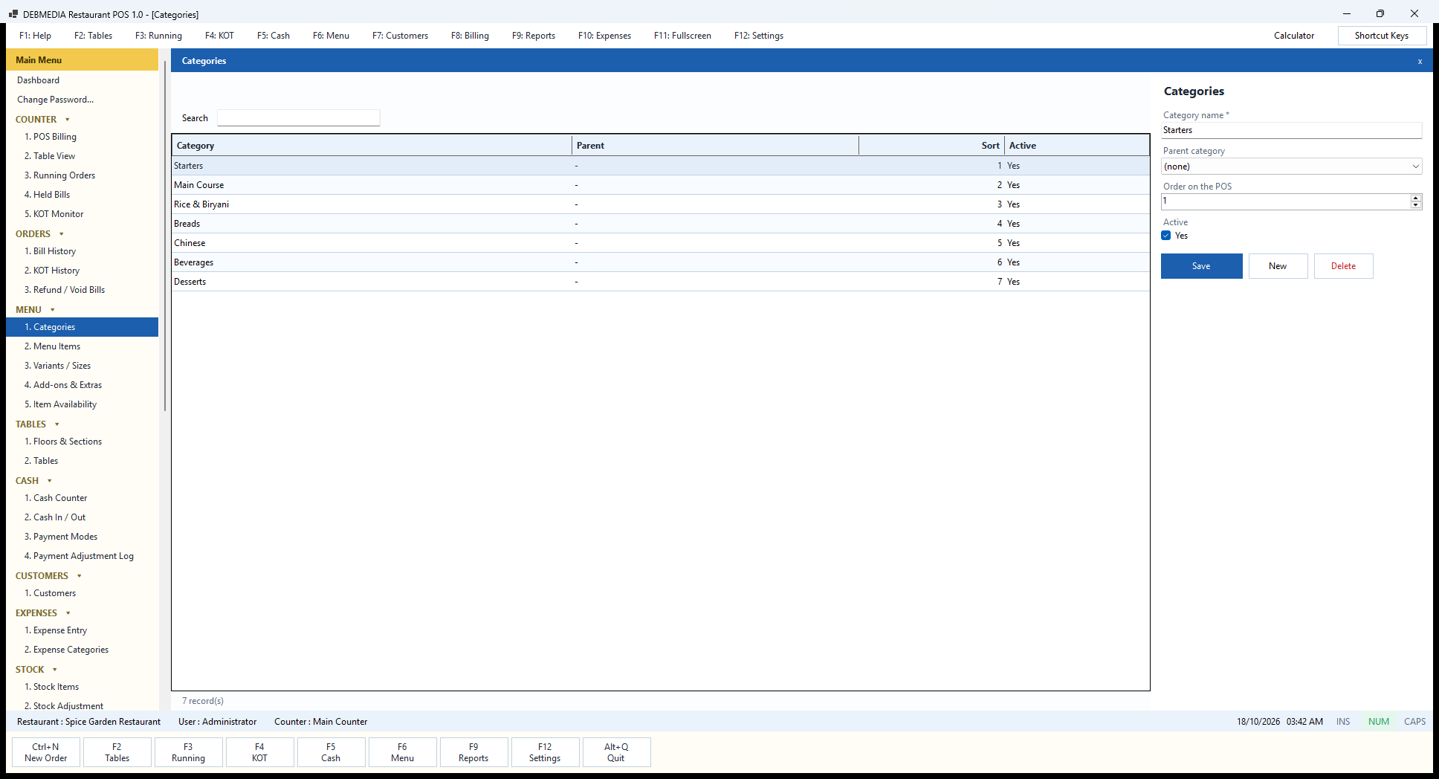Open Expense Categories in sidebar
Image resolution: width=1439 pixels, height=779 pixels.
pos(82,650)
